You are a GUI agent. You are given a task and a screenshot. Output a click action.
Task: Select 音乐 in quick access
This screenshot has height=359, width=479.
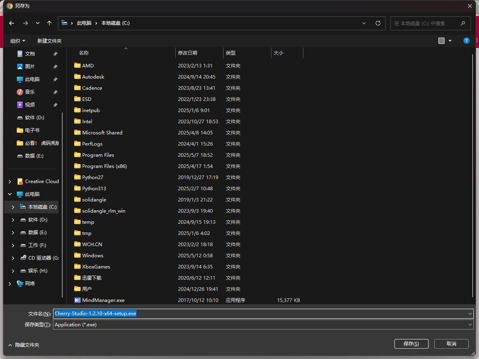(30, 92)
